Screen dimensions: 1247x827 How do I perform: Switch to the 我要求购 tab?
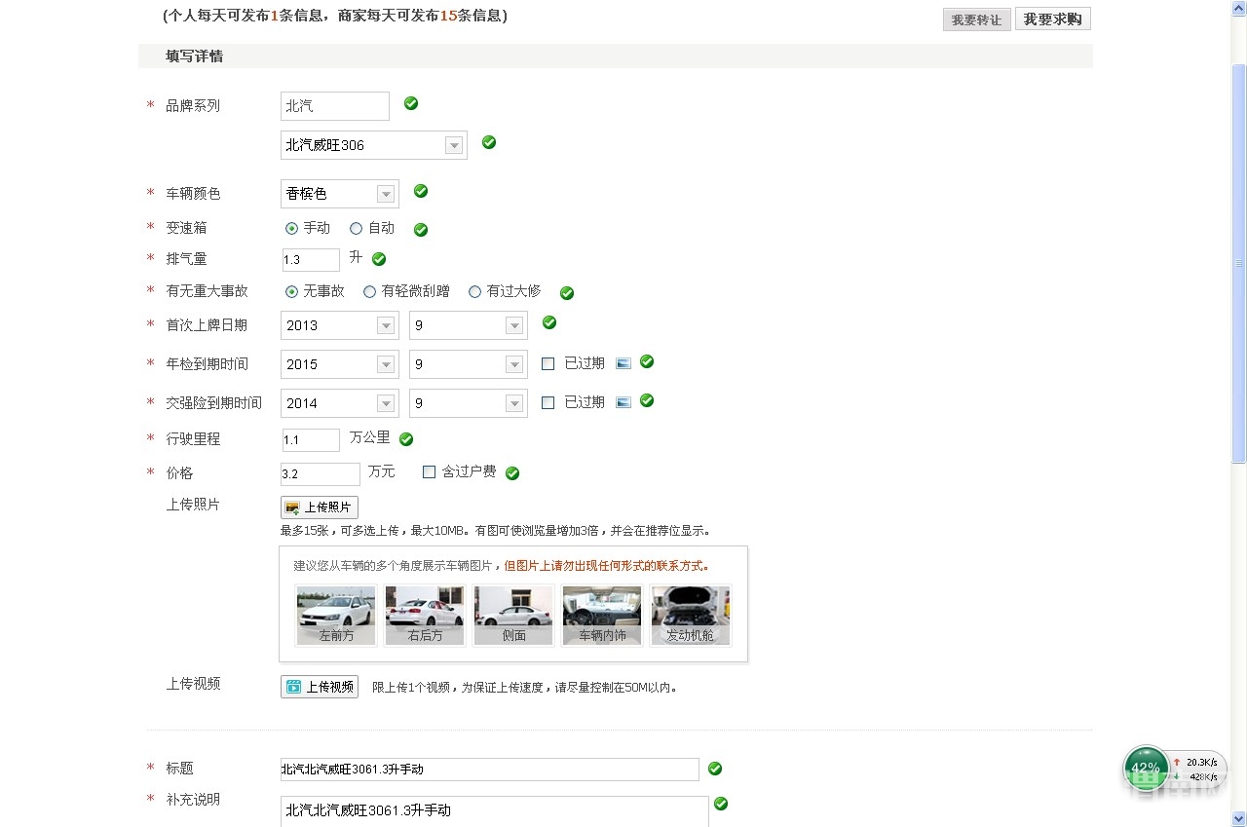coord(1052,18)
